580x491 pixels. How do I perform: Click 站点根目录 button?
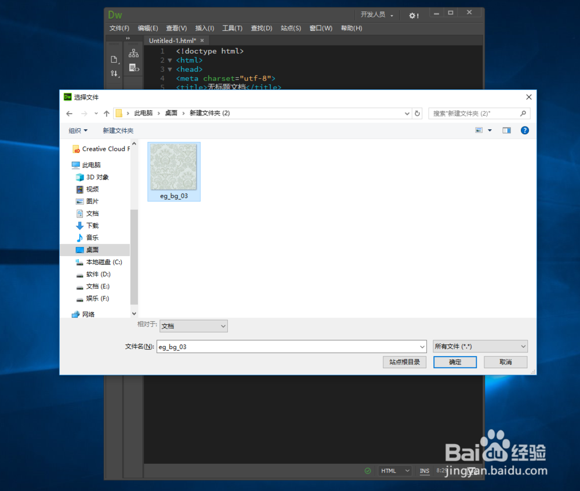(x=405, y=362)
